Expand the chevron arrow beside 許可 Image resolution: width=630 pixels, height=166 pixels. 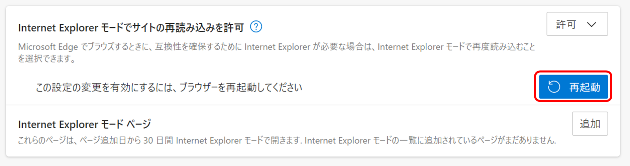click(x=592, y=24)
